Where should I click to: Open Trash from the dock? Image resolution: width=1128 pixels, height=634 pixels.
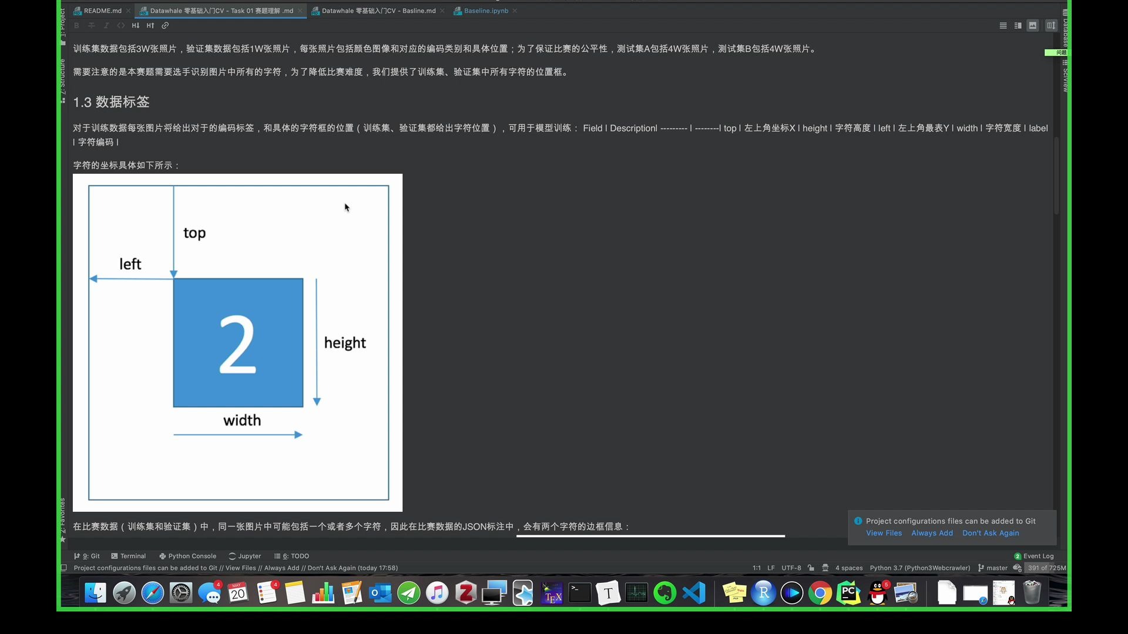click(1032, 593)
